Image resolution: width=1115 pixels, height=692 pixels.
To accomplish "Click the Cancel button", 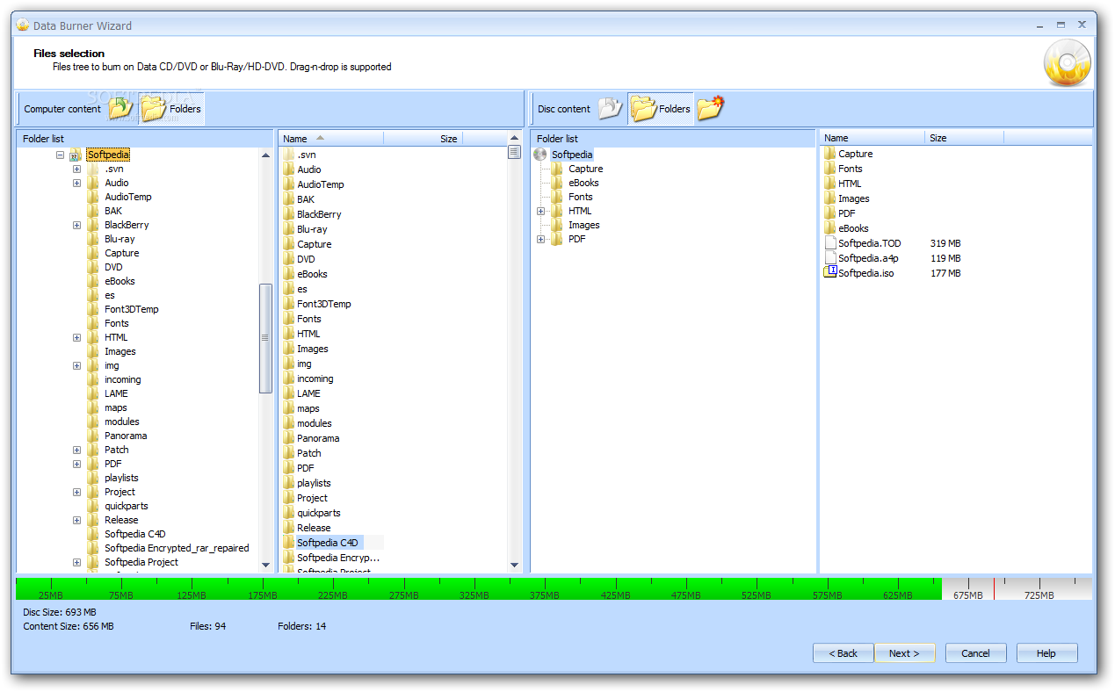I will coord(975,653).
